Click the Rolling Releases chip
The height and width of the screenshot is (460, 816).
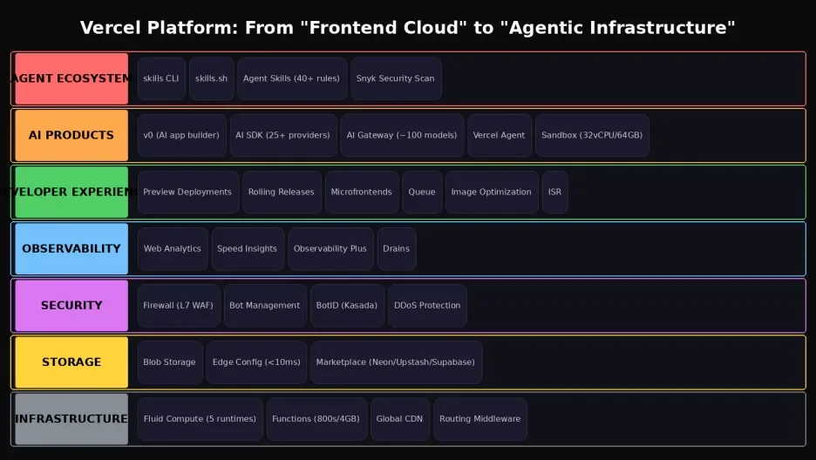[281, 192]
